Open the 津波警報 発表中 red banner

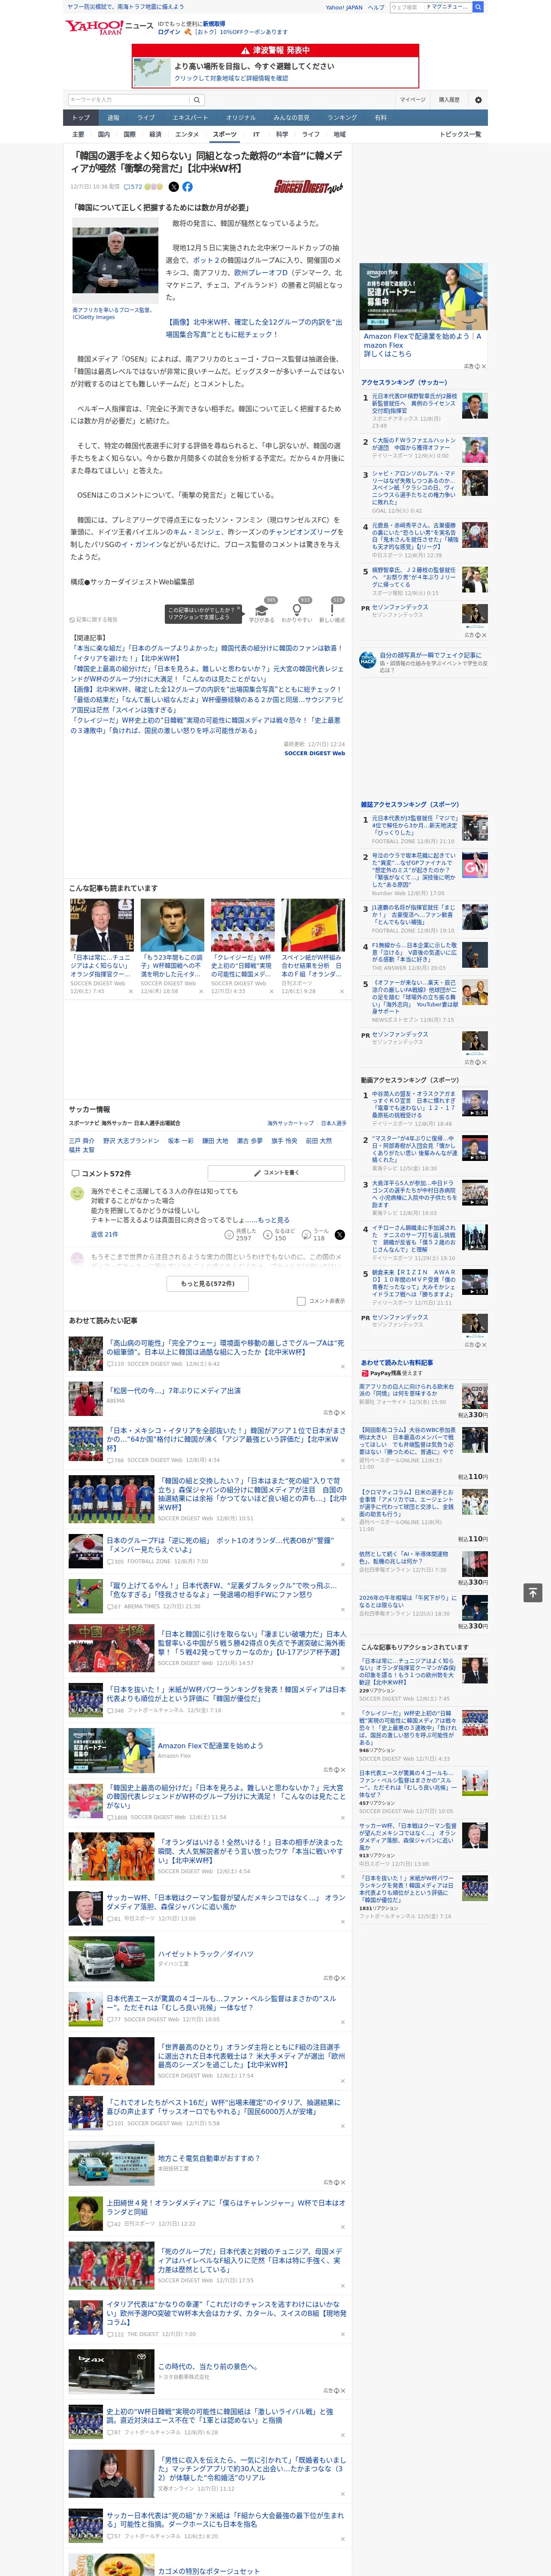pos(275,50)
